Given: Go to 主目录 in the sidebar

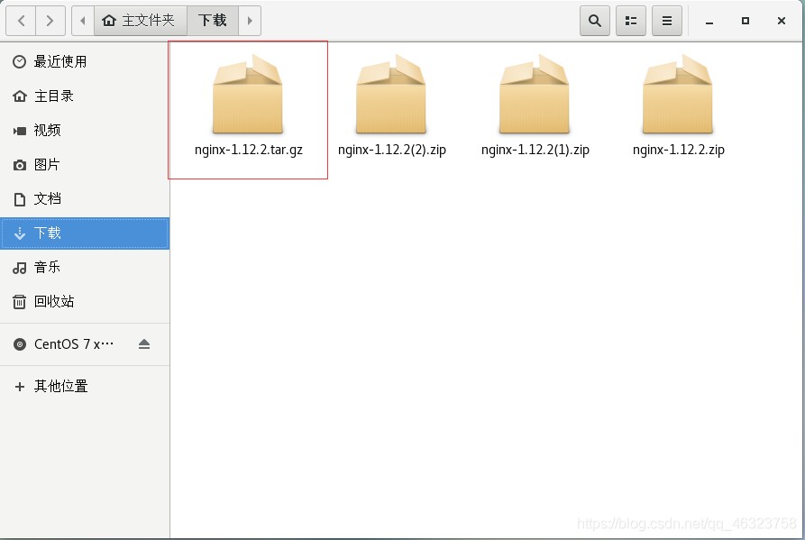Looking at the screenshot, I should point(85,96).
